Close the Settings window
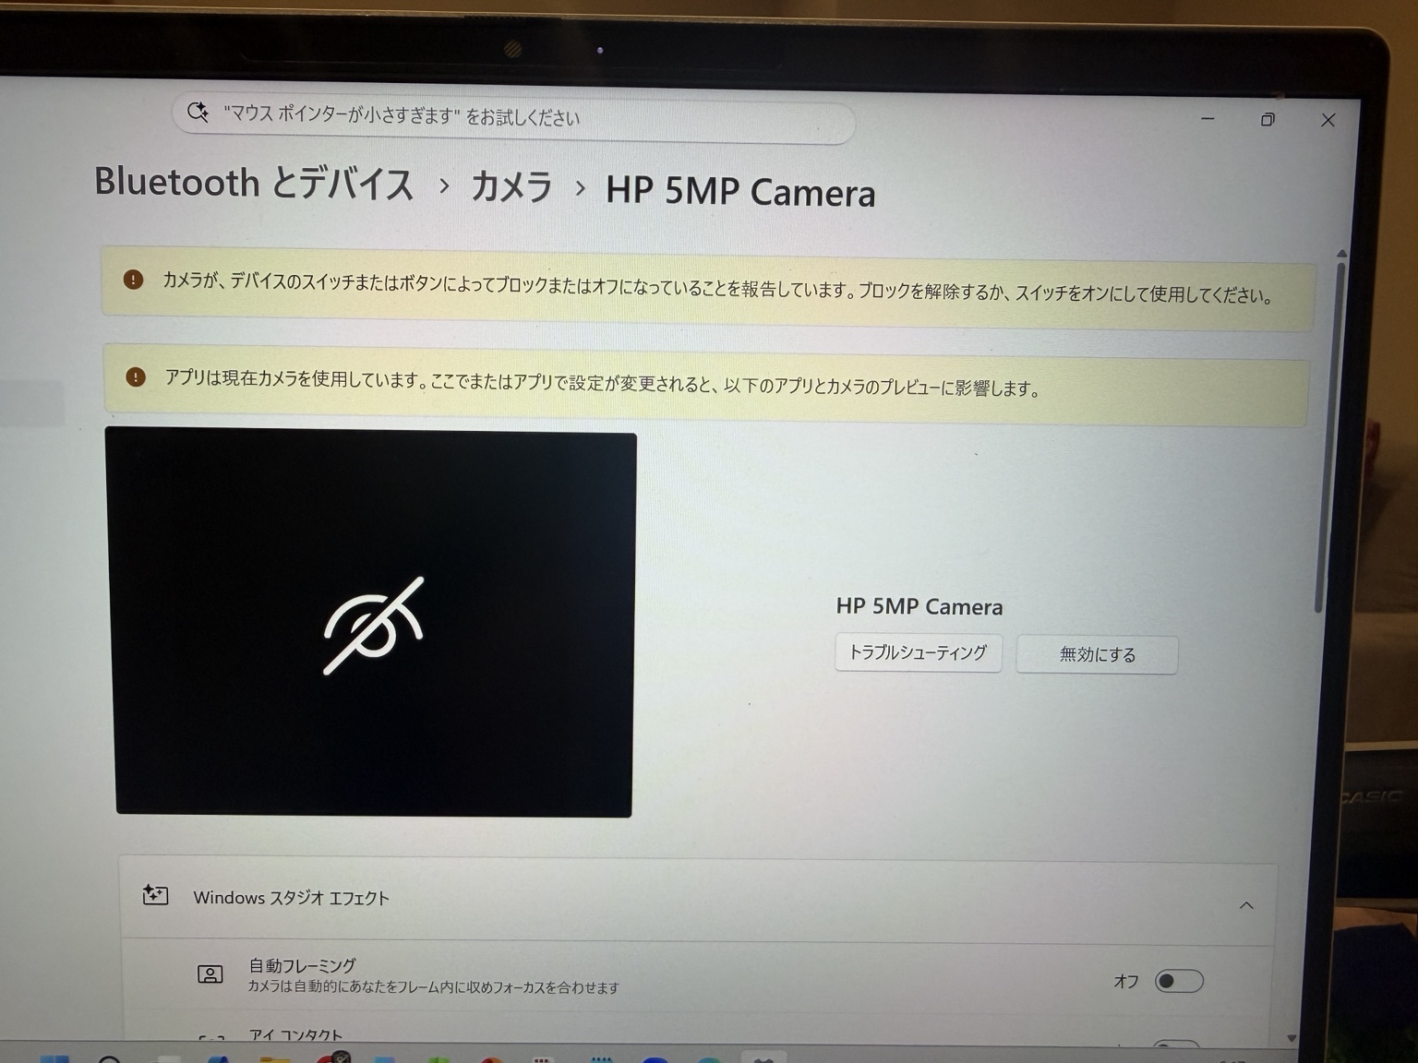This screenshot has width=1418, height=1063. 1328,120
